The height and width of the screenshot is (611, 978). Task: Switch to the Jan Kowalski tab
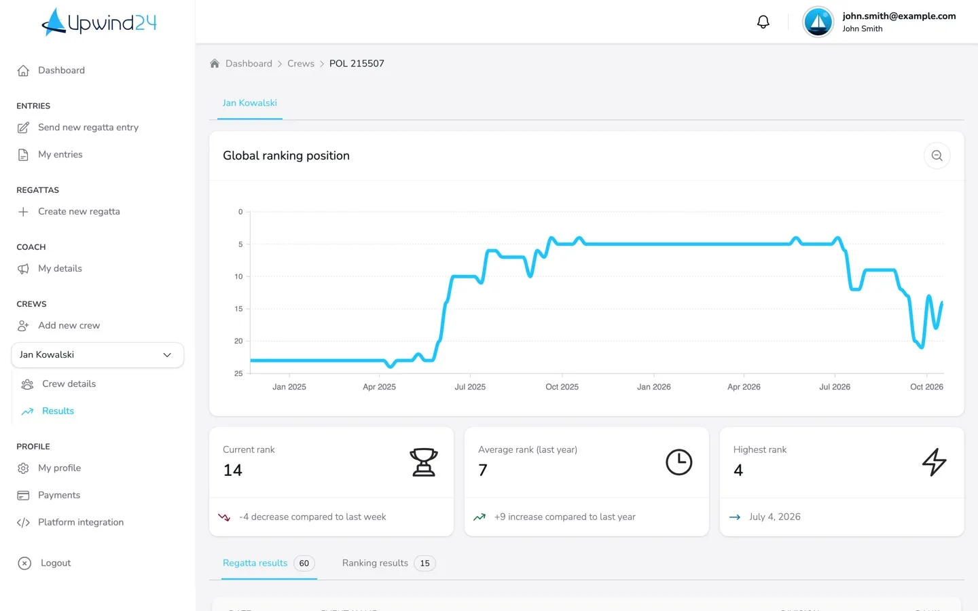(x=250, y=103)
